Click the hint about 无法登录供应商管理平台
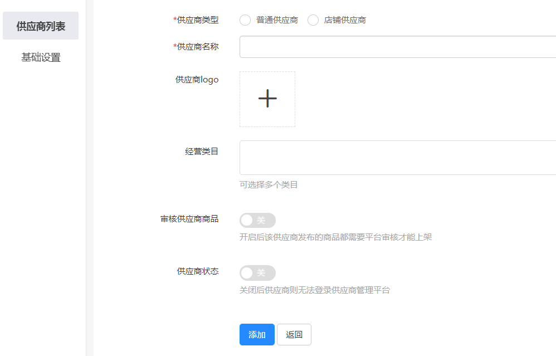Image resolution: width=556 pixels, height=356 pixels. [314, 290]
